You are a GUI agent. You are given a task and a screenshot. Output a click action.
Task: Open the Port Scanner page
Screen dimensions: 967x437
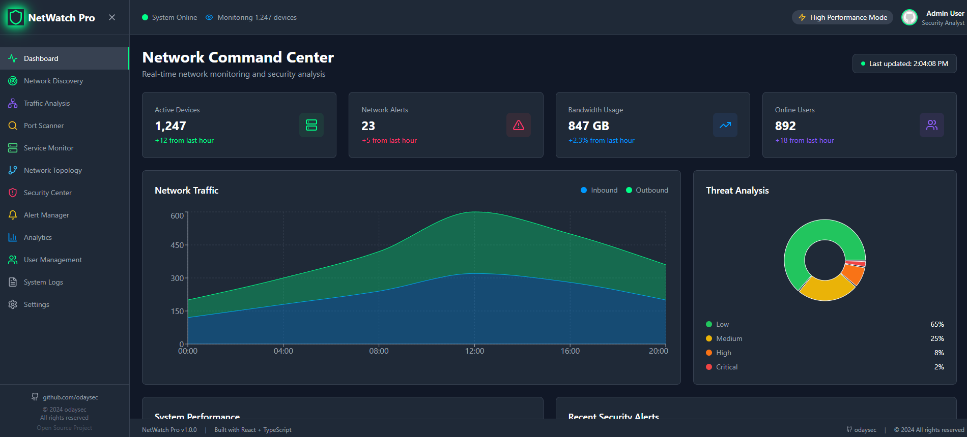65,126
